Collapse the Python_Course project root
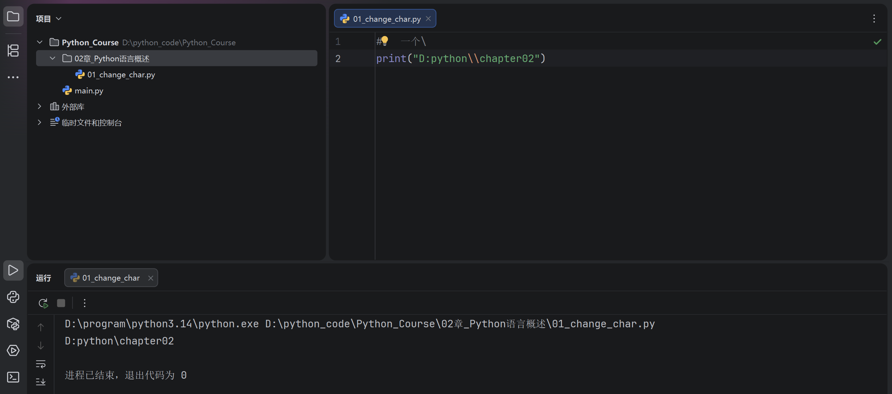 pos(40,42)
